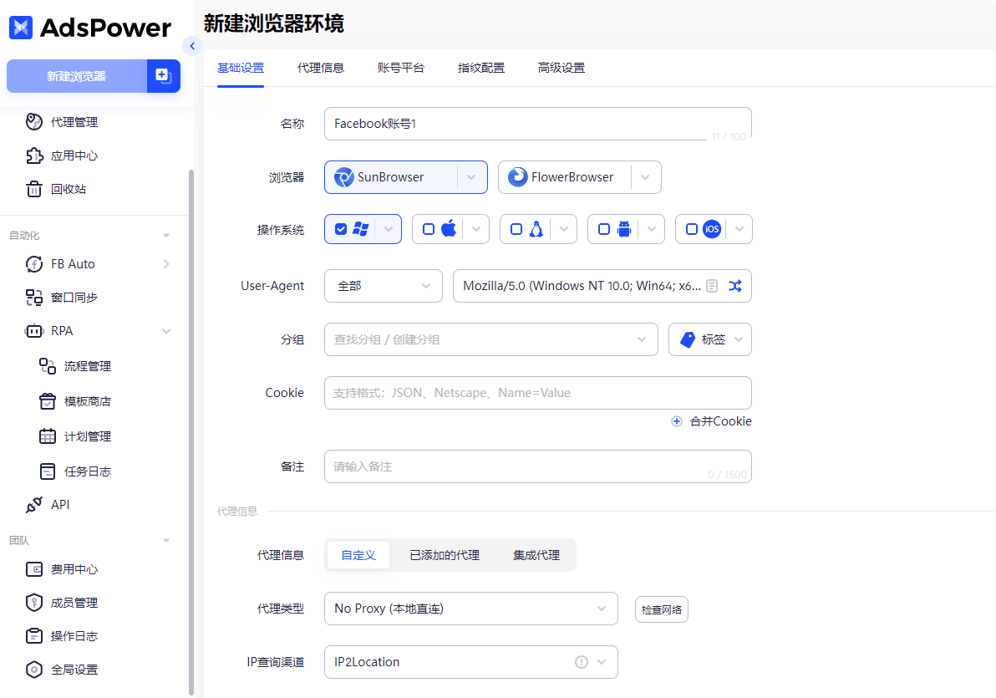The width and height of the screenshot is (996, 698).
Task: Click the 名称 field containing Facebook账号1
Action: [x=538, y=124]
